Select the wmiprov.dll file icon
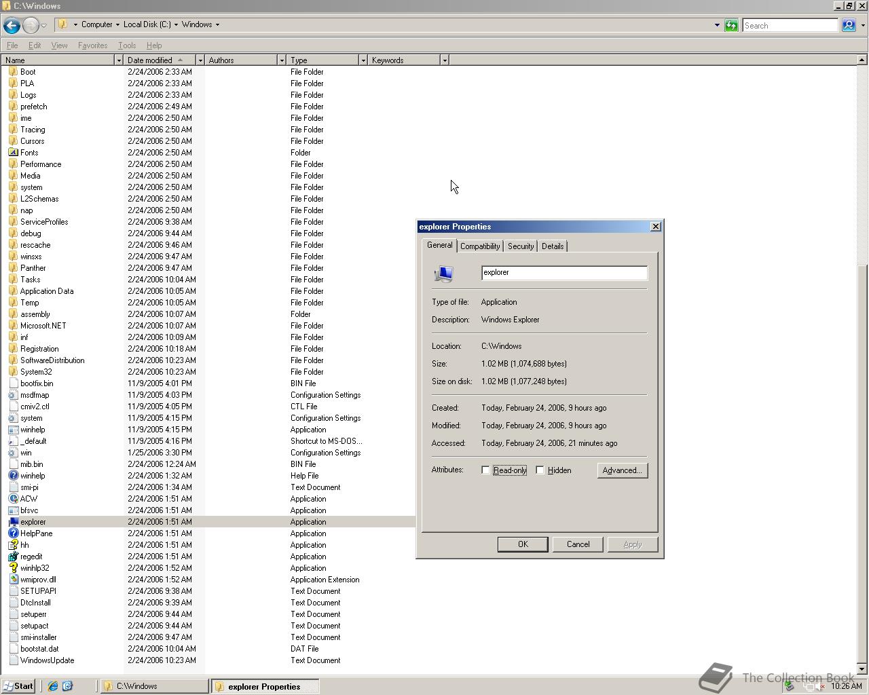The height and width of the screenshot is (695, 869). (13, 580)
